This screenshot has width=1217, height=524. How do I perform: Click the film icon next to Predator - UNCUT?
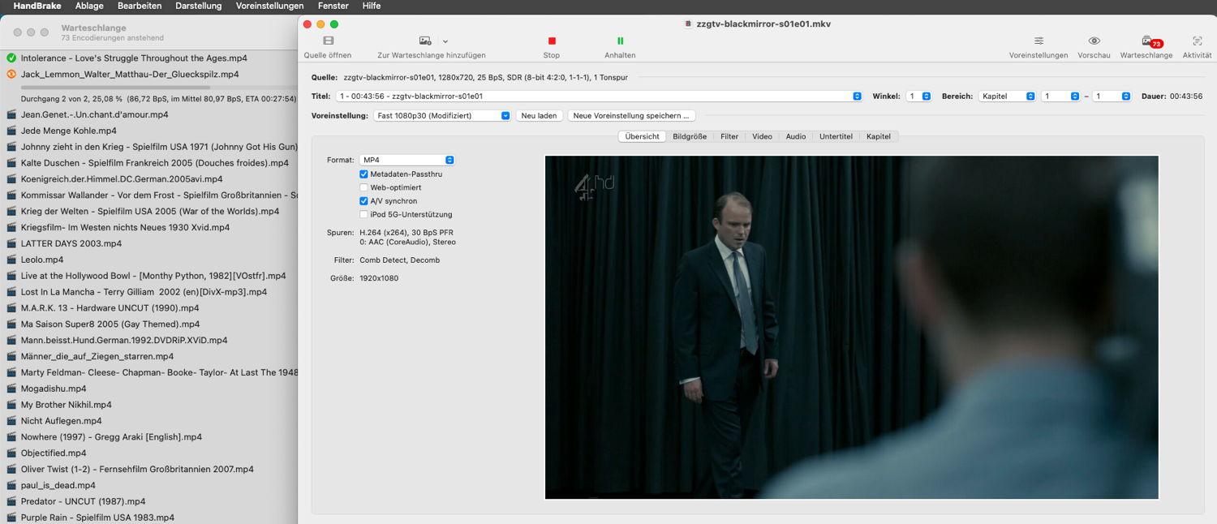click(x=11, y=501)
